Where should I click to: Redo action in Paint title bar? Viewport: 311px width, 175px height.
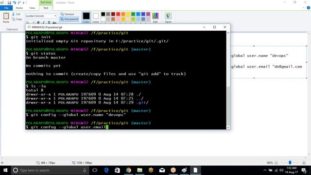19,2
